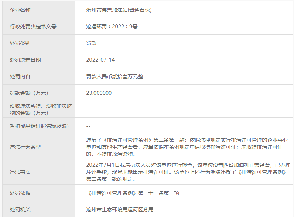Select text '《排污许可管理条例》第三十三条第一项'
Viewport: 294px width, 217px height.
133,193
